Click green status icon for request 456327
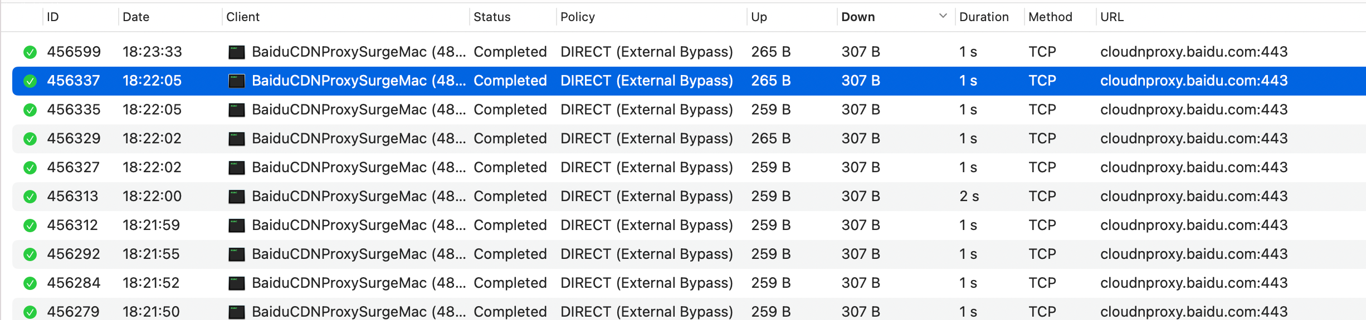Screen dimensions: 1366x320 pos(30,168)
